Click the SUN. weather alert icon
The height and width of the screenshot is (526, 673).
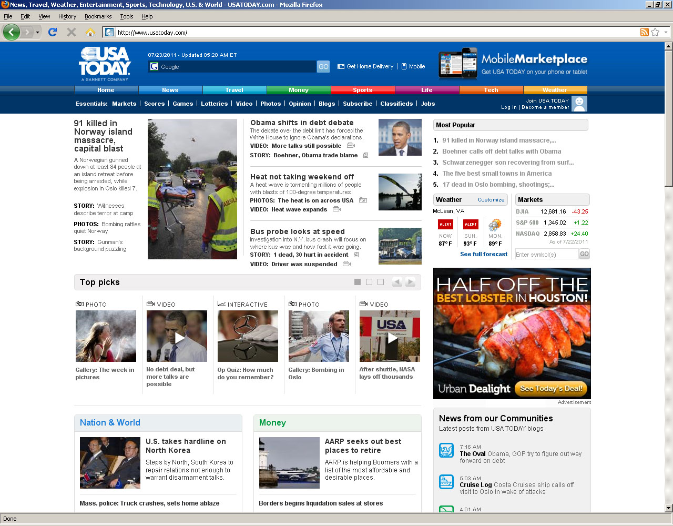tap(471, 225)
